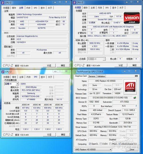
Task: Toggle the CUDA checkbox
Action: (101, 144)
